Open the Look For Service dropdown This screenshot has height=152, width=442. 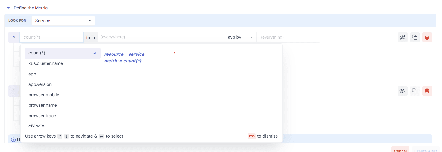point(63,21)
